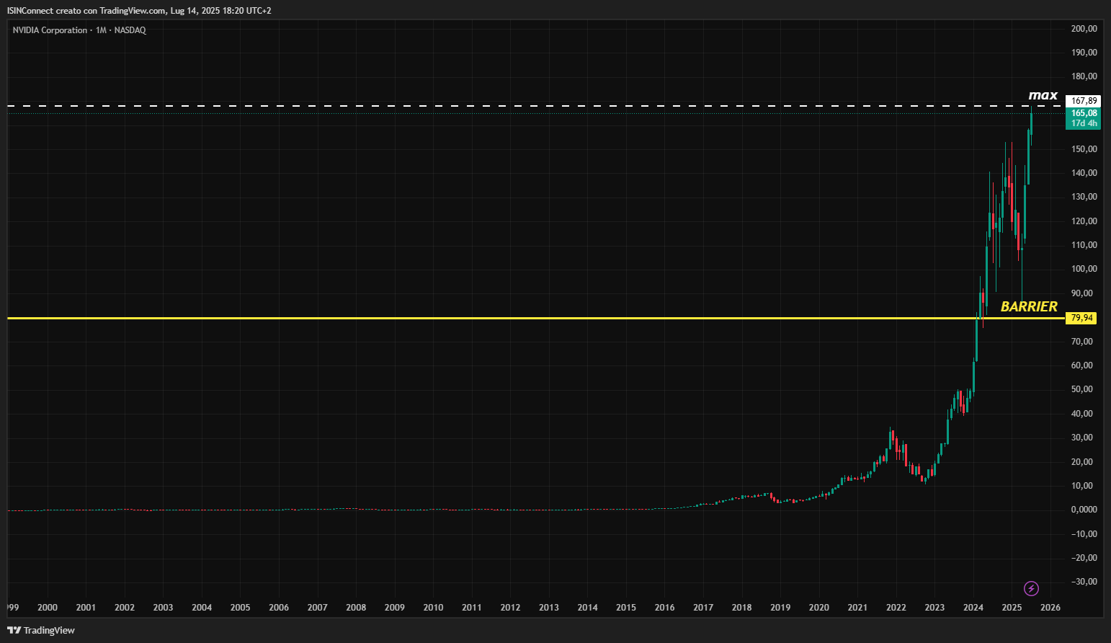Click the 120,00 price axis label
Image resolution: width=1111 pixels, height=643 pixels.
click(x=1084, y=221)
